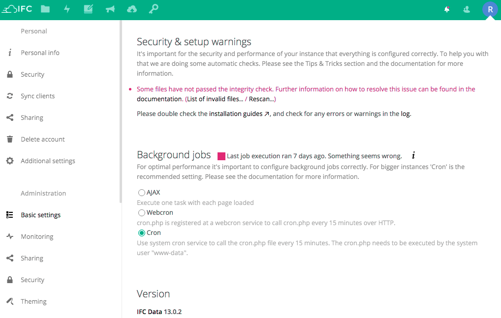Click the notes edit icon in header
Image resolution: width=501 pixels, height=318 pixels.
(89, 9)
